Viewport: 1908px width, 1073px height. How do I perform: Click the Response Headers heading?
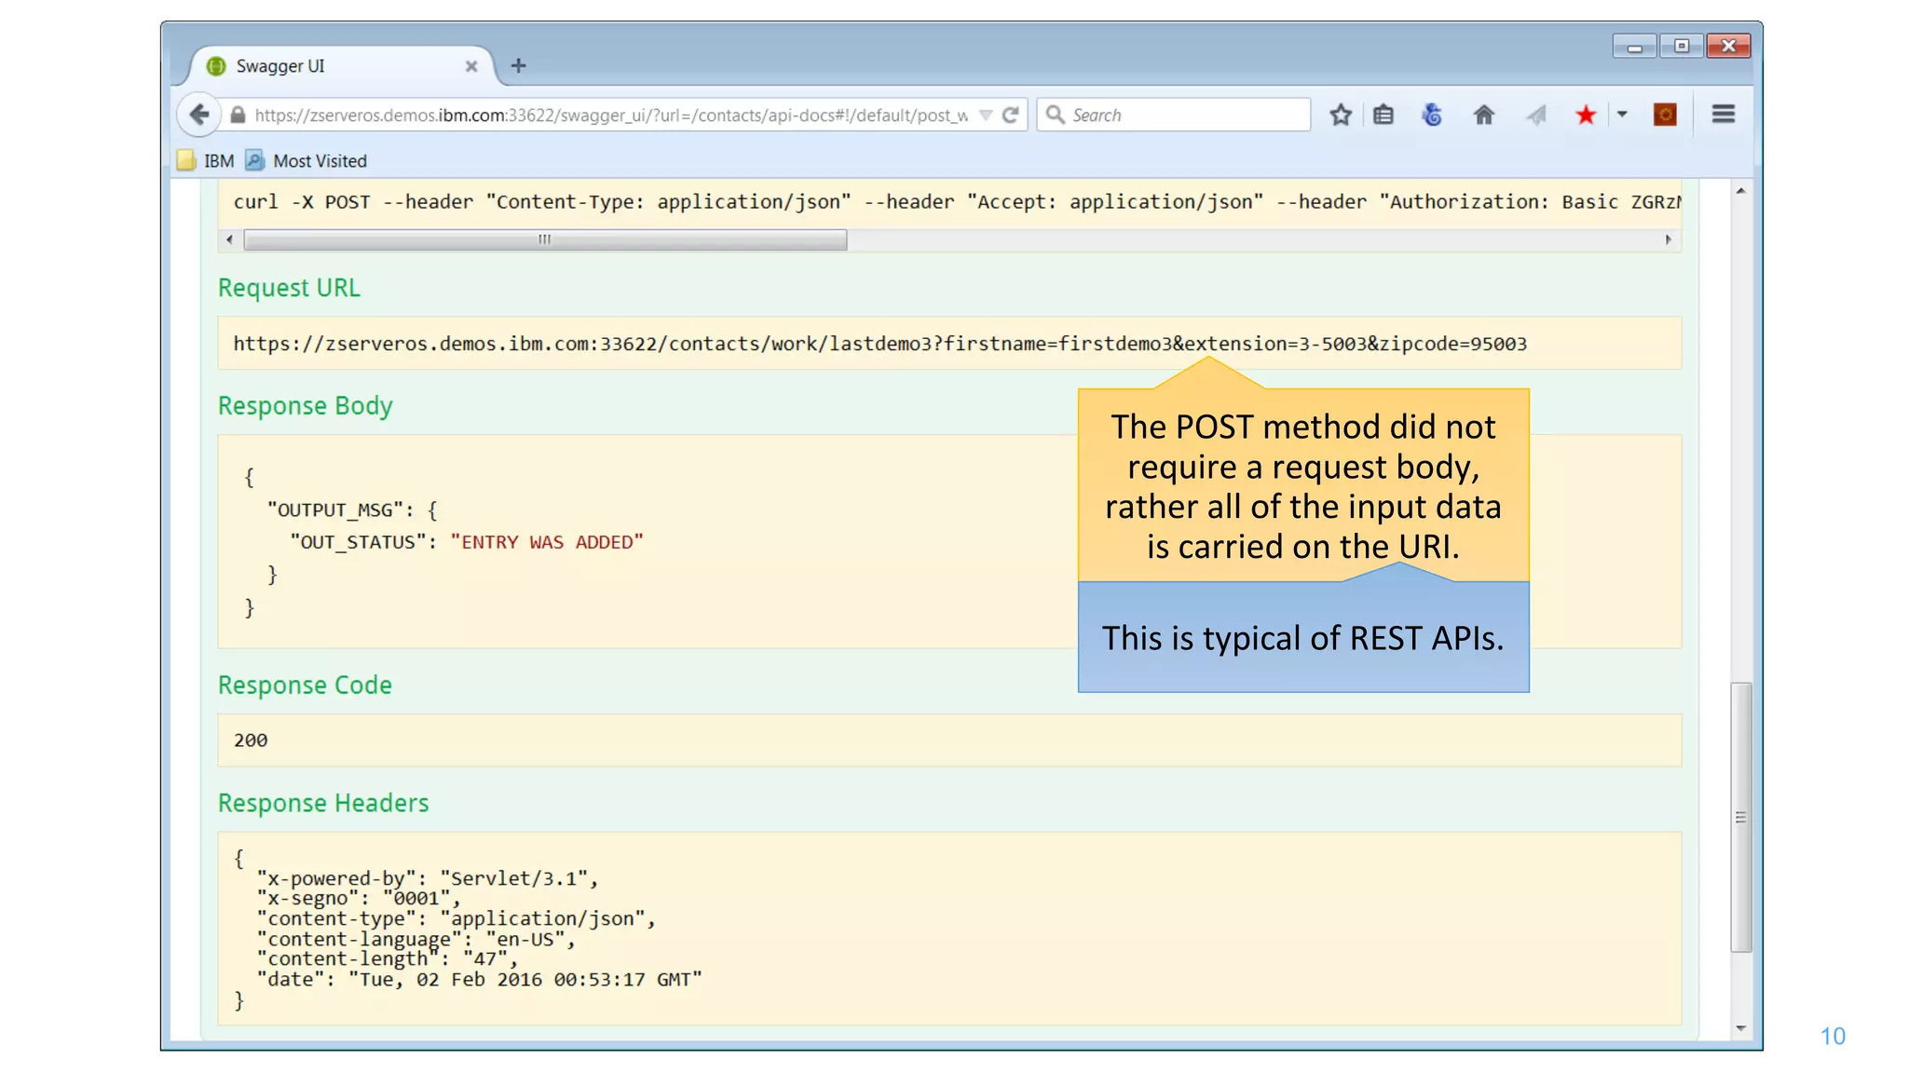point(323,803)
